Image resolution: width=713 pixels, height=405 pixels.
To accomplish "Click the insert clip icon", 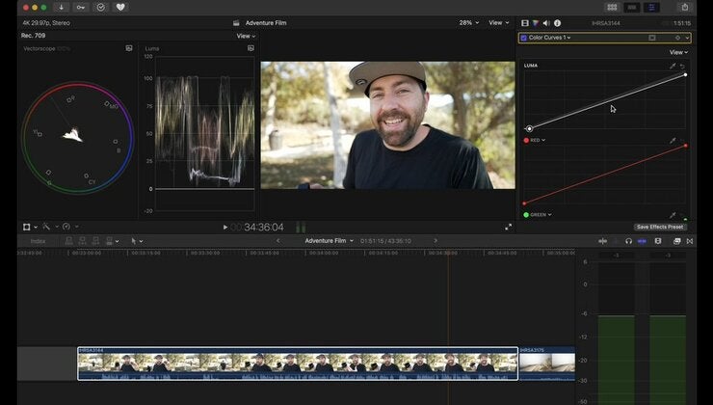I will tap(82, 241).
